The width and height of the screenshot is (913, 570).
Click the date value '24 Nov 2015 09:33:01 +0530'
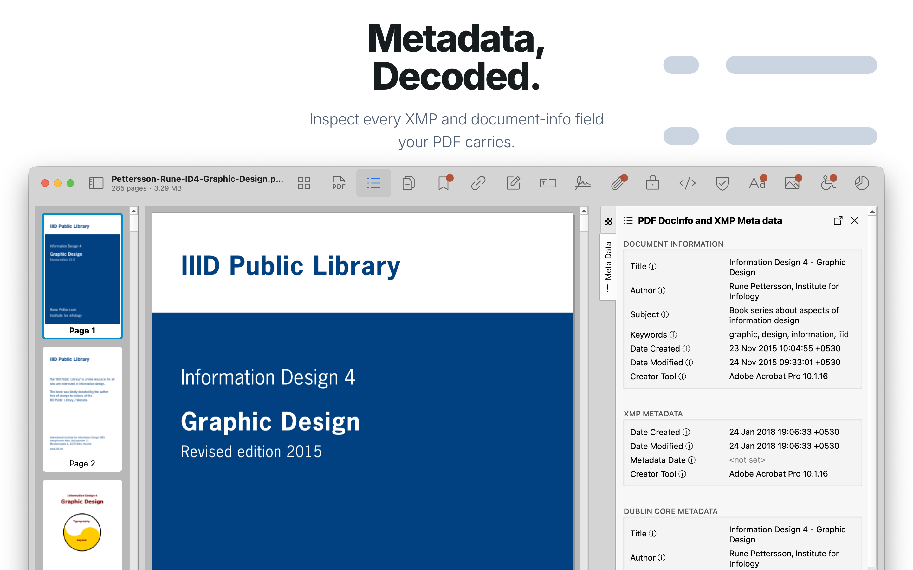point(784,363)
